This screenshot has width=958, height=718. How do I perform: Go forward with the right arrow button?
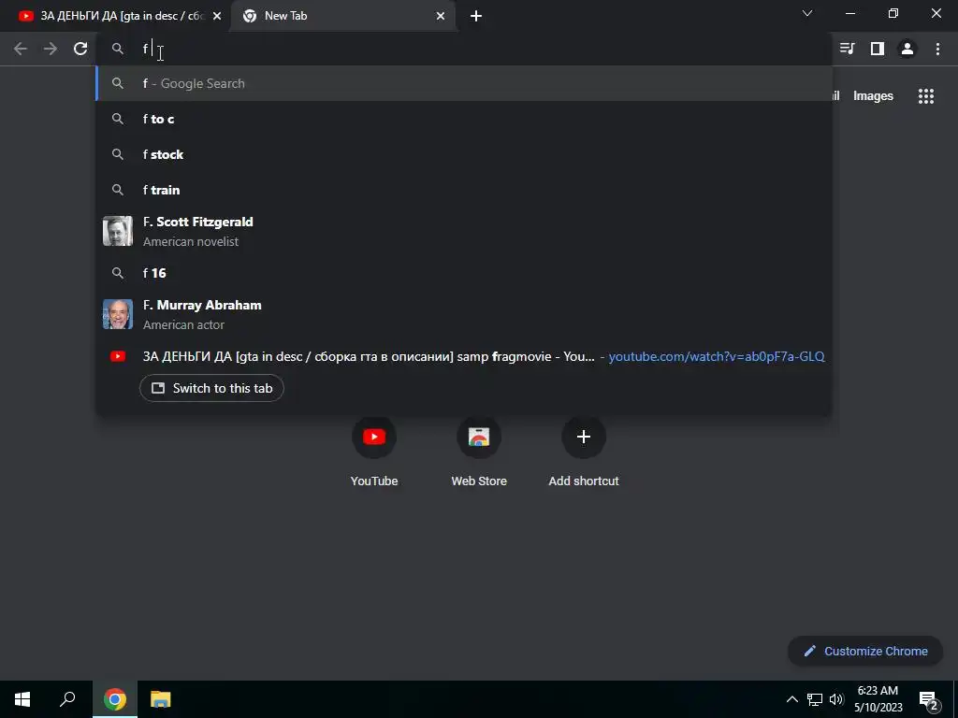coord(51,49)
